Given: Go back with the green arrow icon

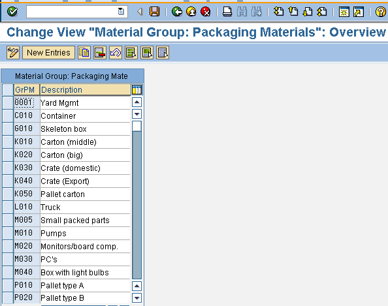Looking at the screenshot, I should pyautogui.click(x=177, y=12).
